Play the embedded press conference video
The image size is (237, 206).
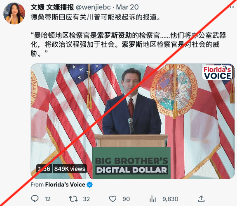[x=133, y=121]
